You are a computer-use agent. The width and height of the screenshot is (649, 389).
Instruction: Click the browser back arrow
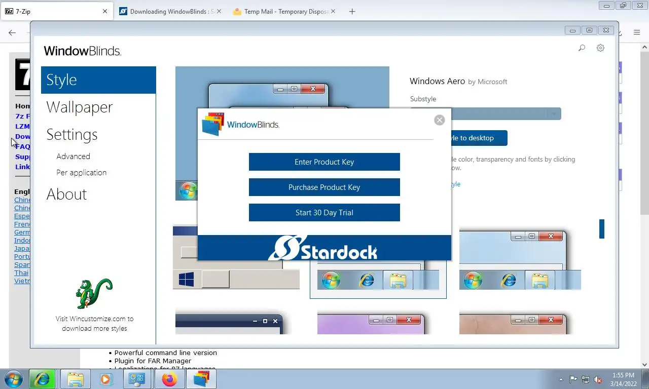[12, 32]
